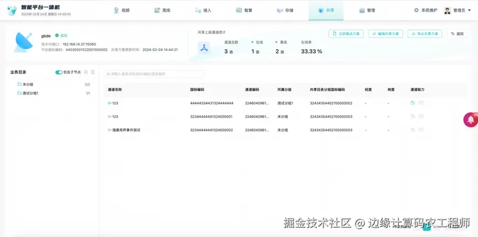Toggle the 包含子节点 switch

point(59,72)
